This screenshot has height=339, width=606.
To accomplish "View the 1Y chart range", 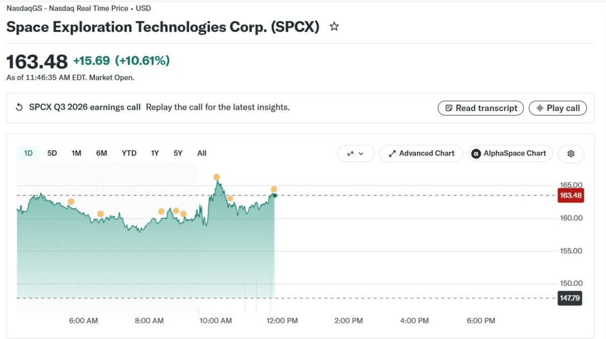I will click(x=155, y=153).
